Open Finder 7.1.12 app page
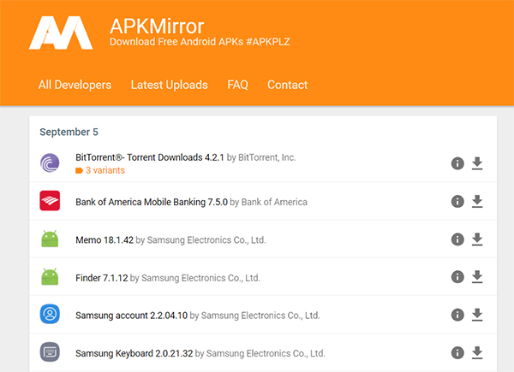 pos(107,277)
